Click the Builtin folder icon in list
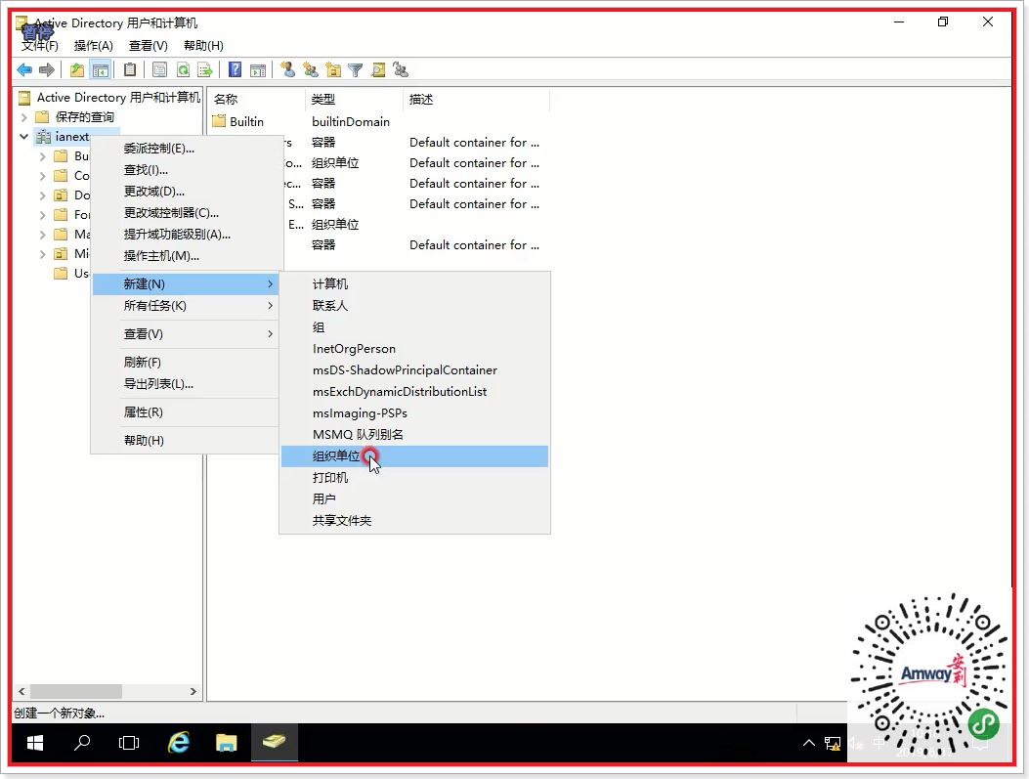 pos(219,121)
